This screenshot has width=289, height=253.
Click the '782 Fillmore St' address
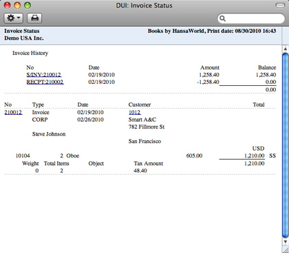pyautogui.click(x=147, y=126)
